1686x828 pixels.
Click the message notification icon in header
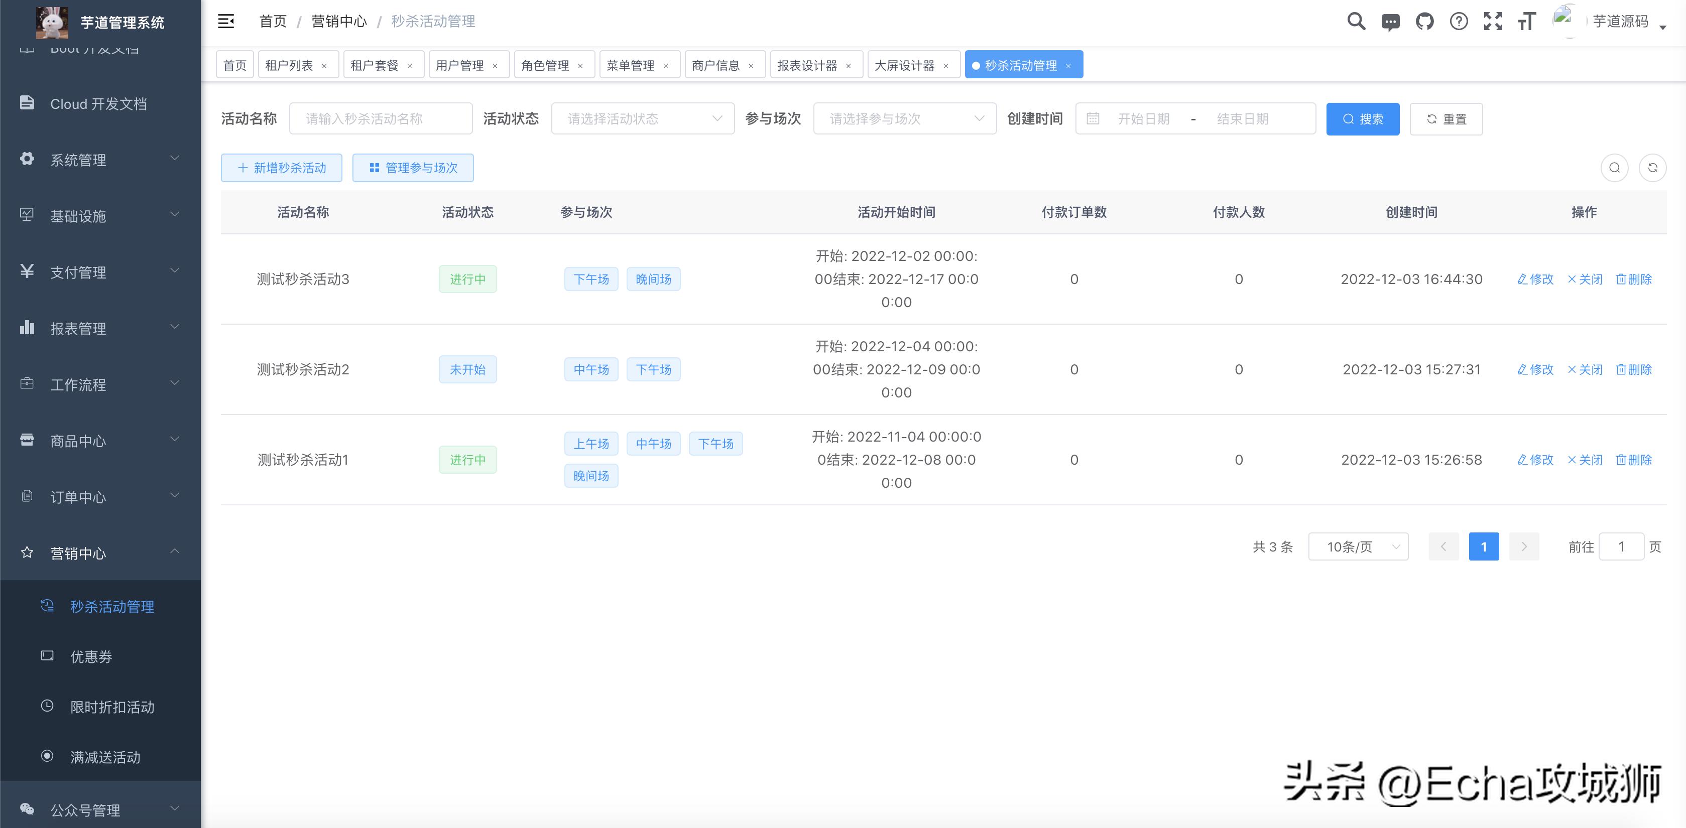1390,21
